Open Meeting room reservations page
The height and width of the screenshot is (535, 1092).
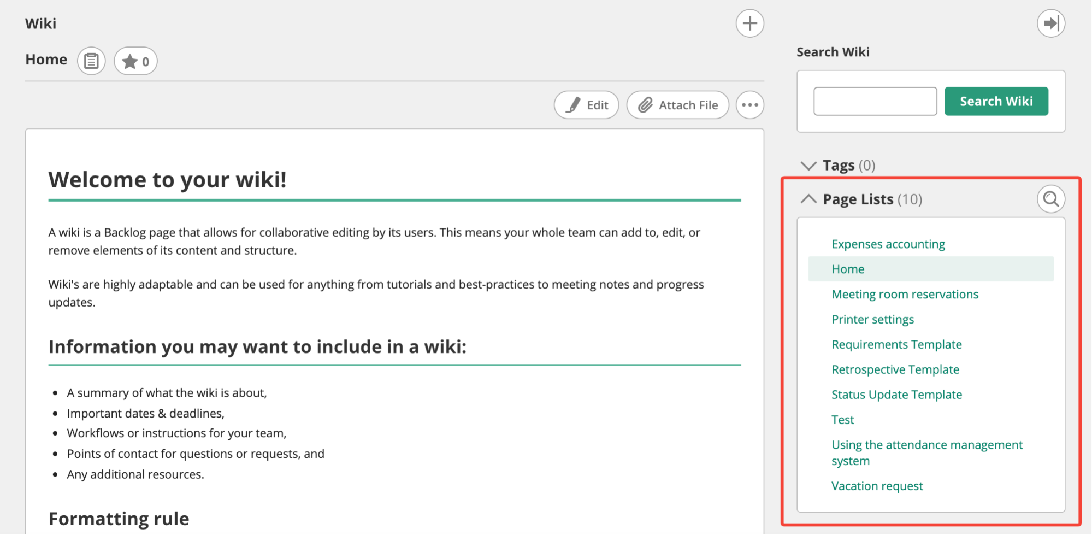[905, 295]
